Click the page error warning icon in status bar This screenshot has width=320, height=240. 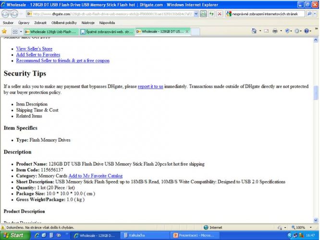(3, 228)
